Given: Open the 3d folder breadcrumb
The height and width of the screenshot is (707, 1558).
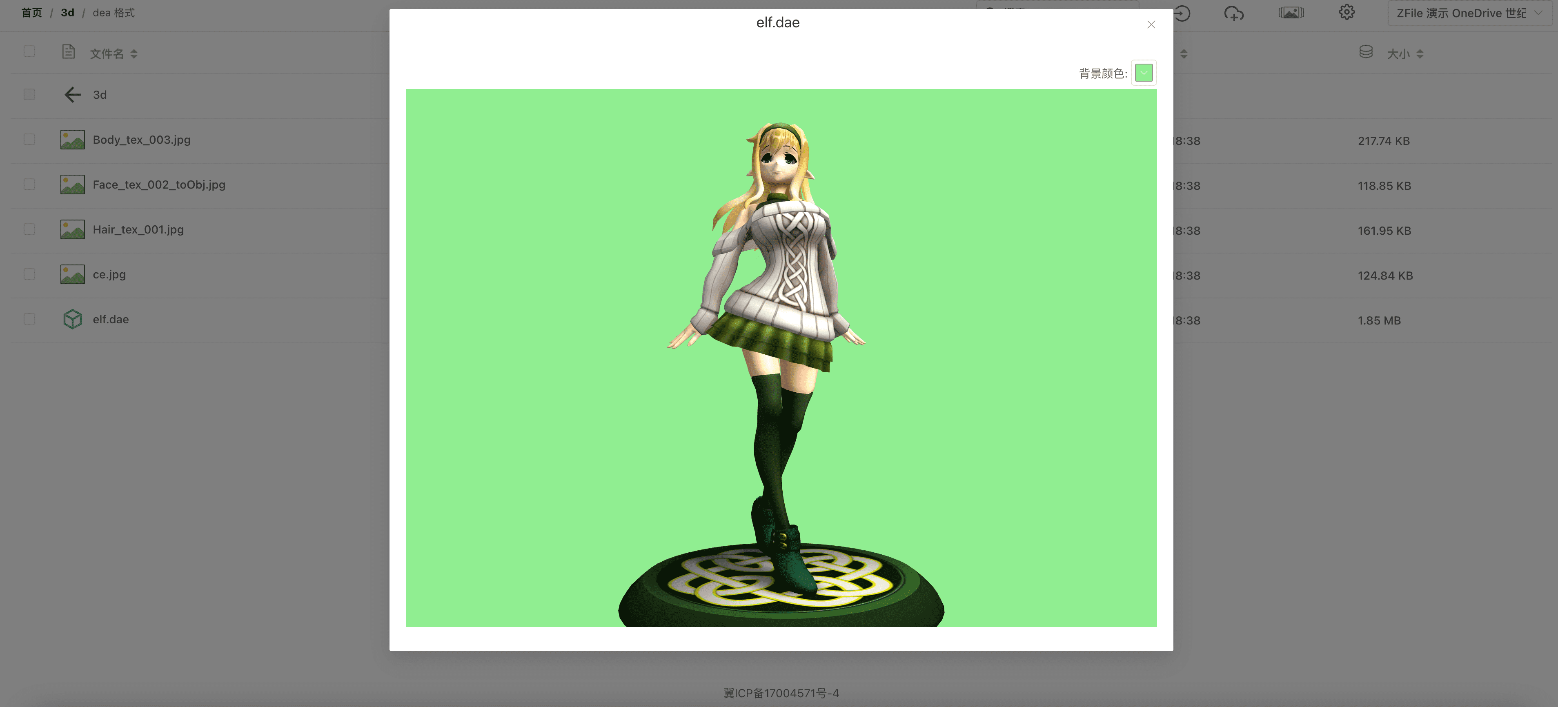Looking at the screenshot, I should pos(67,12).
